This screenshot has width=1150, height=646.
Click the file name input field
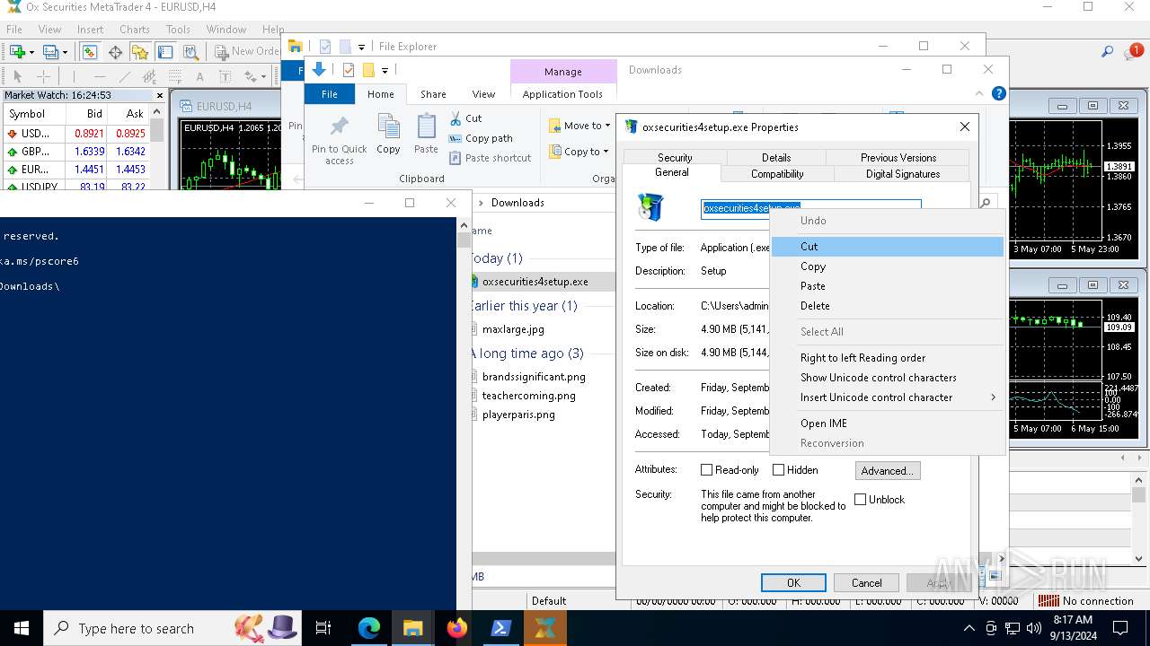810,208
